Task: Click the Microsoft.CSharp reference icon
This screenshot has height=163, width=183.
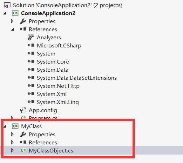Action: tap(31, 45)
